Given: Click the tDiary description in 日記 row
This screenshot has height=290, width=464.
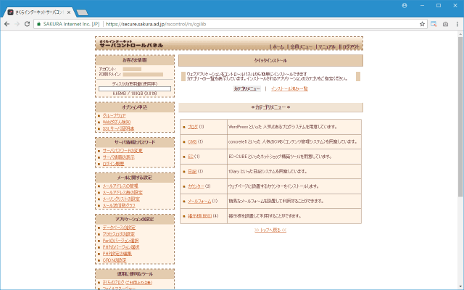Looking at the screenshot, I should (x=294, y=171).
